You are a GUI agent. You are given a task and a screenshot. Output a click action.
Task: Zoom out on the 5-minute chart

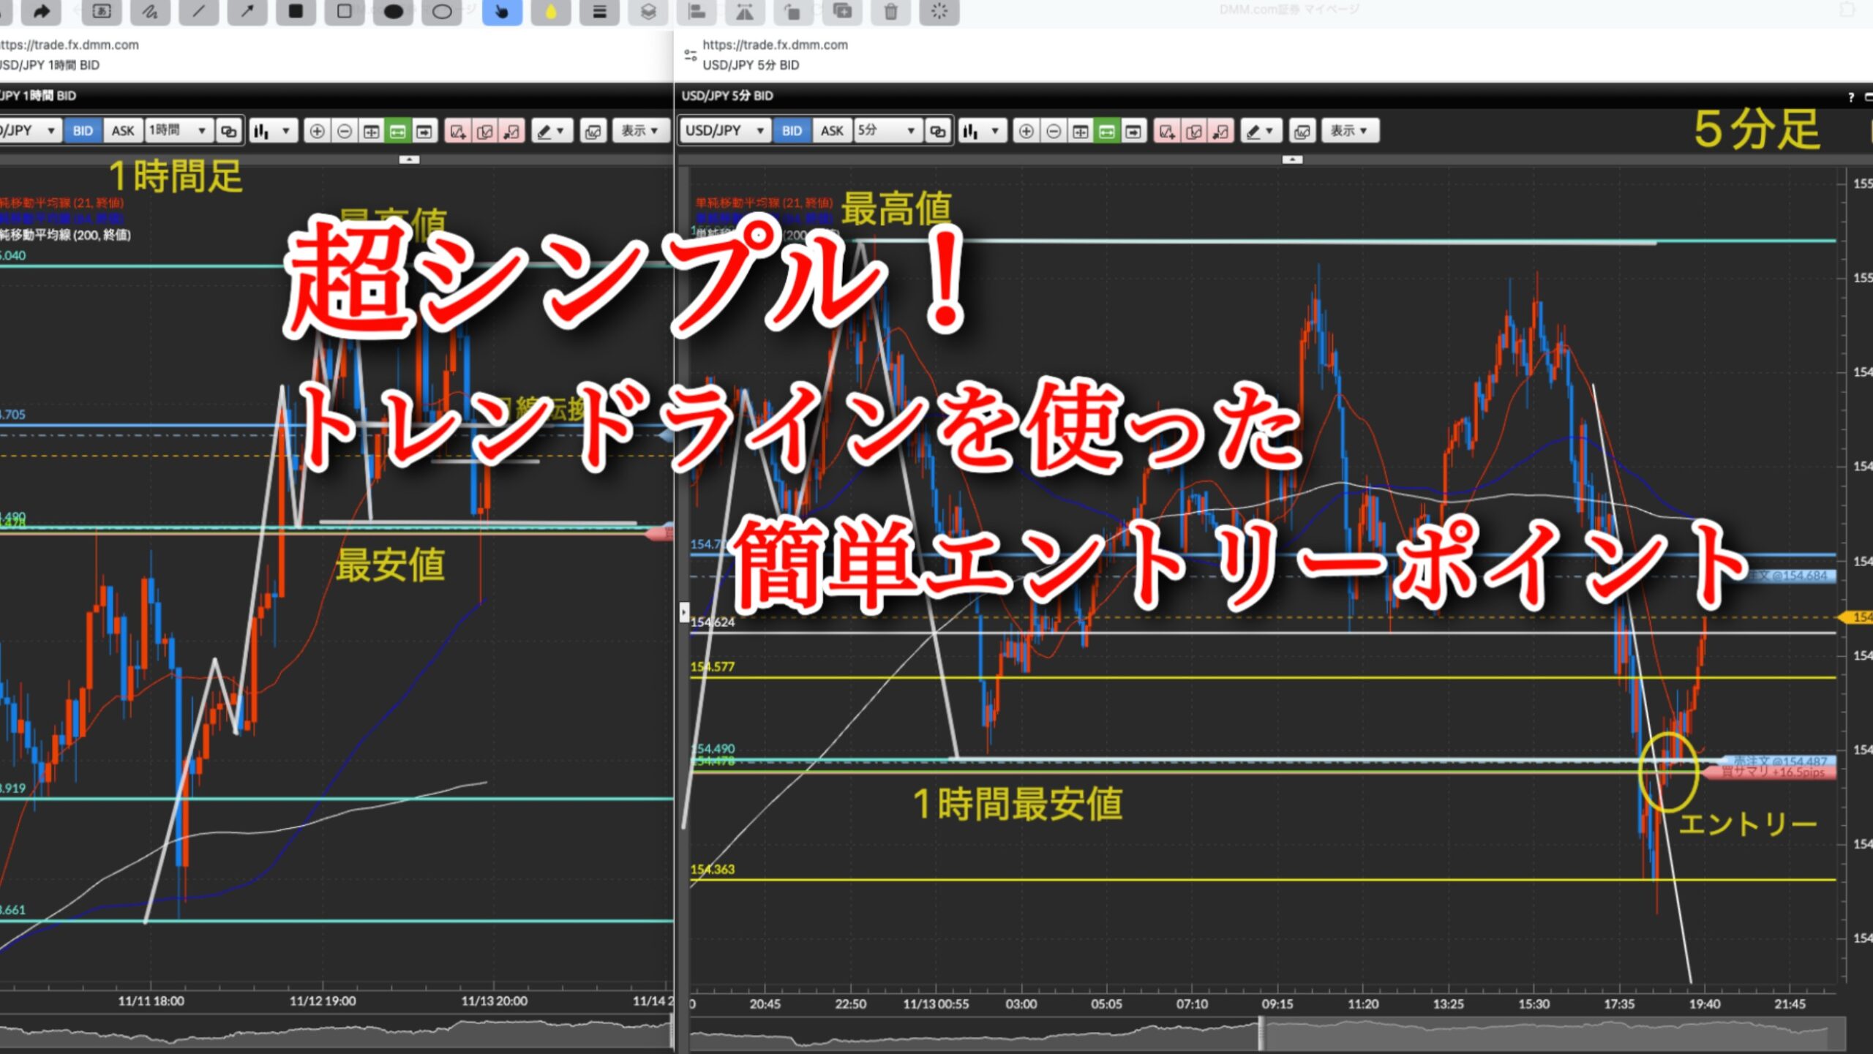coord(1053,131)
